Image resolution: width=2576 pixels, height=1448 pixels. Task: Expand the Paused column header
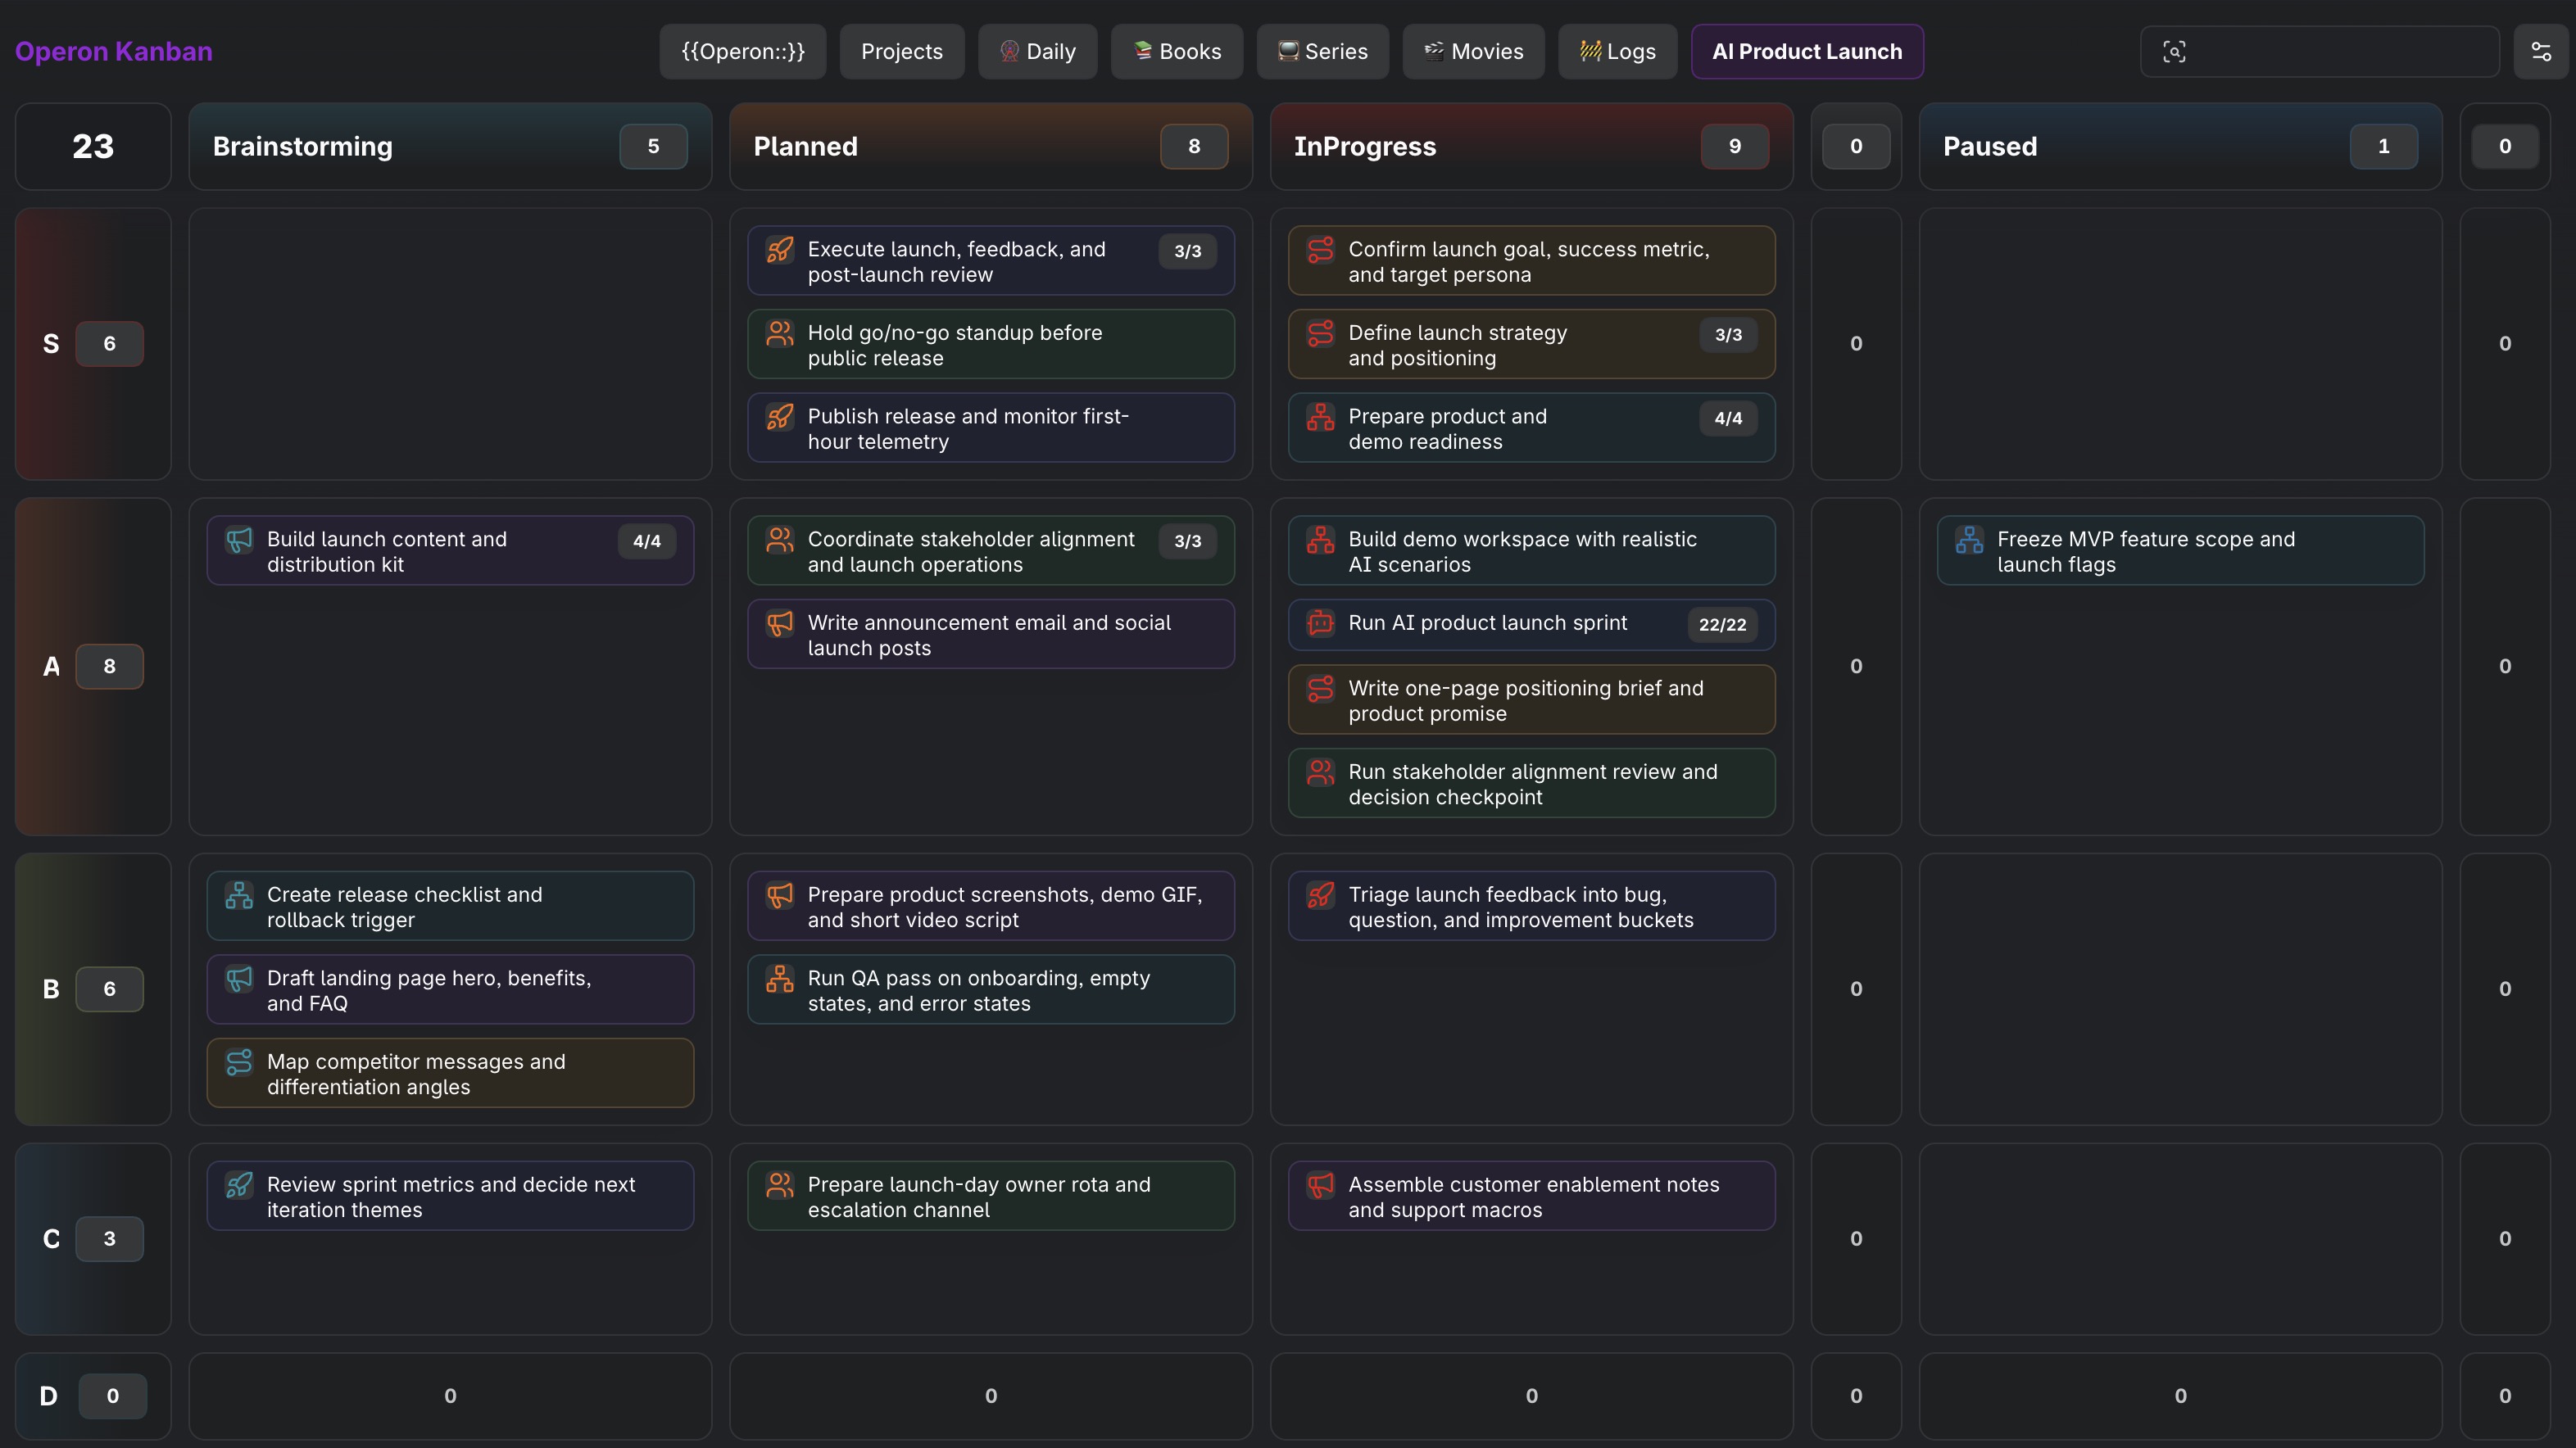(x=2181, y=146)
